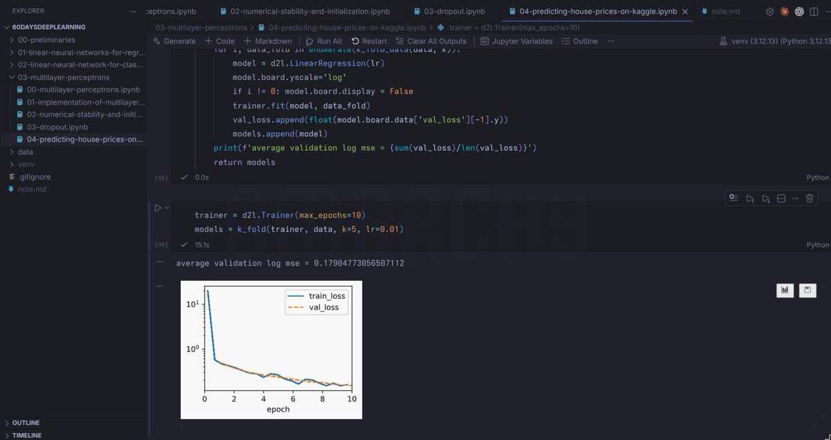Save plot image with disk icon

coord(807,290)
